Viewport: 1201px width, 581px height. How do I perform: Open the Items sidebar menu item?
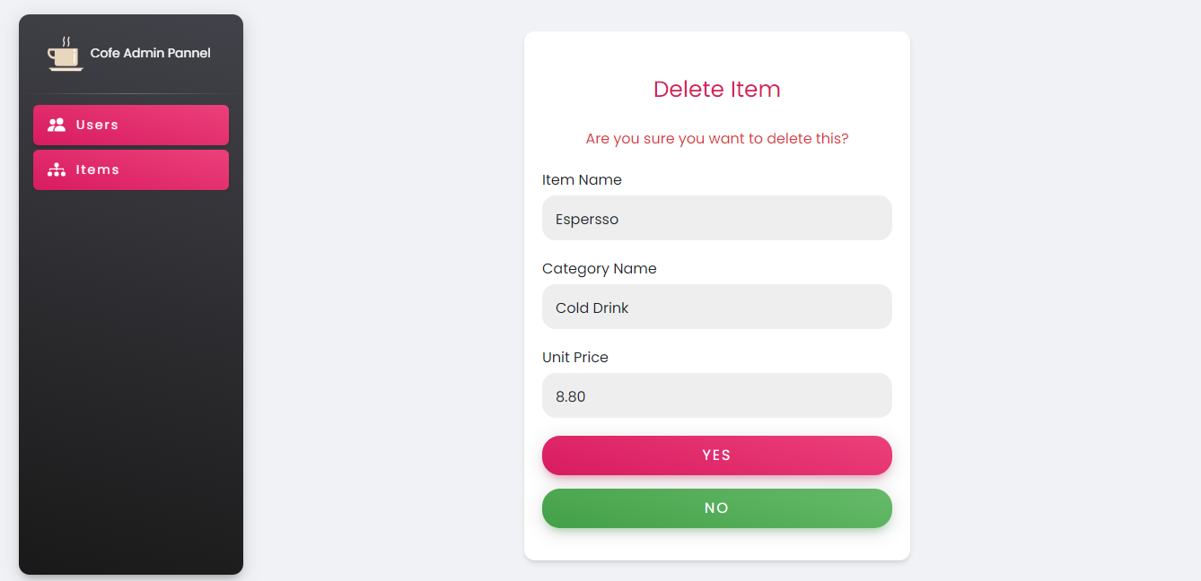click(x=131, y=169)
